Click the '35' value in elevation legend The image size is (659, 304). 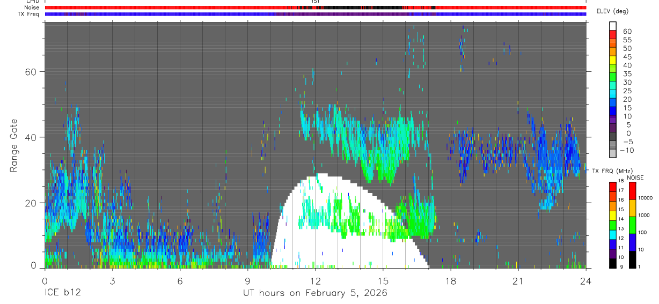[627, 73]
